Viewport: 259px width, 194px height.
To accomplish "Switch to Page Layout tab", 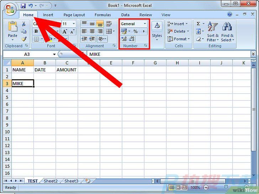I will point(74,15).
